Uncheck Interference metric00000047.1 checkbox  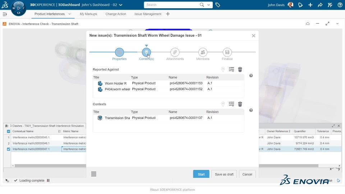pos(8,149)
